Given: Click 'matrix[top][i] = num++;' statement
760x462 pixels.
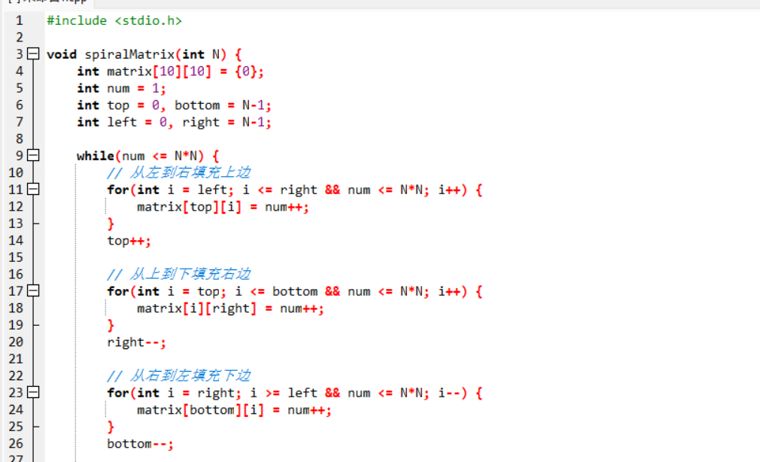Looking at the screenshot, I should click(223, 207).
